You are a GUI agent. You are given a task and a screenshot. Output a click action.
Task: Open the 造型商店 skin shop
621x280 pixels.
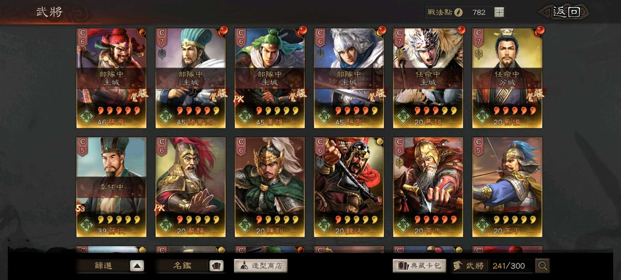(x=261, y=266)
